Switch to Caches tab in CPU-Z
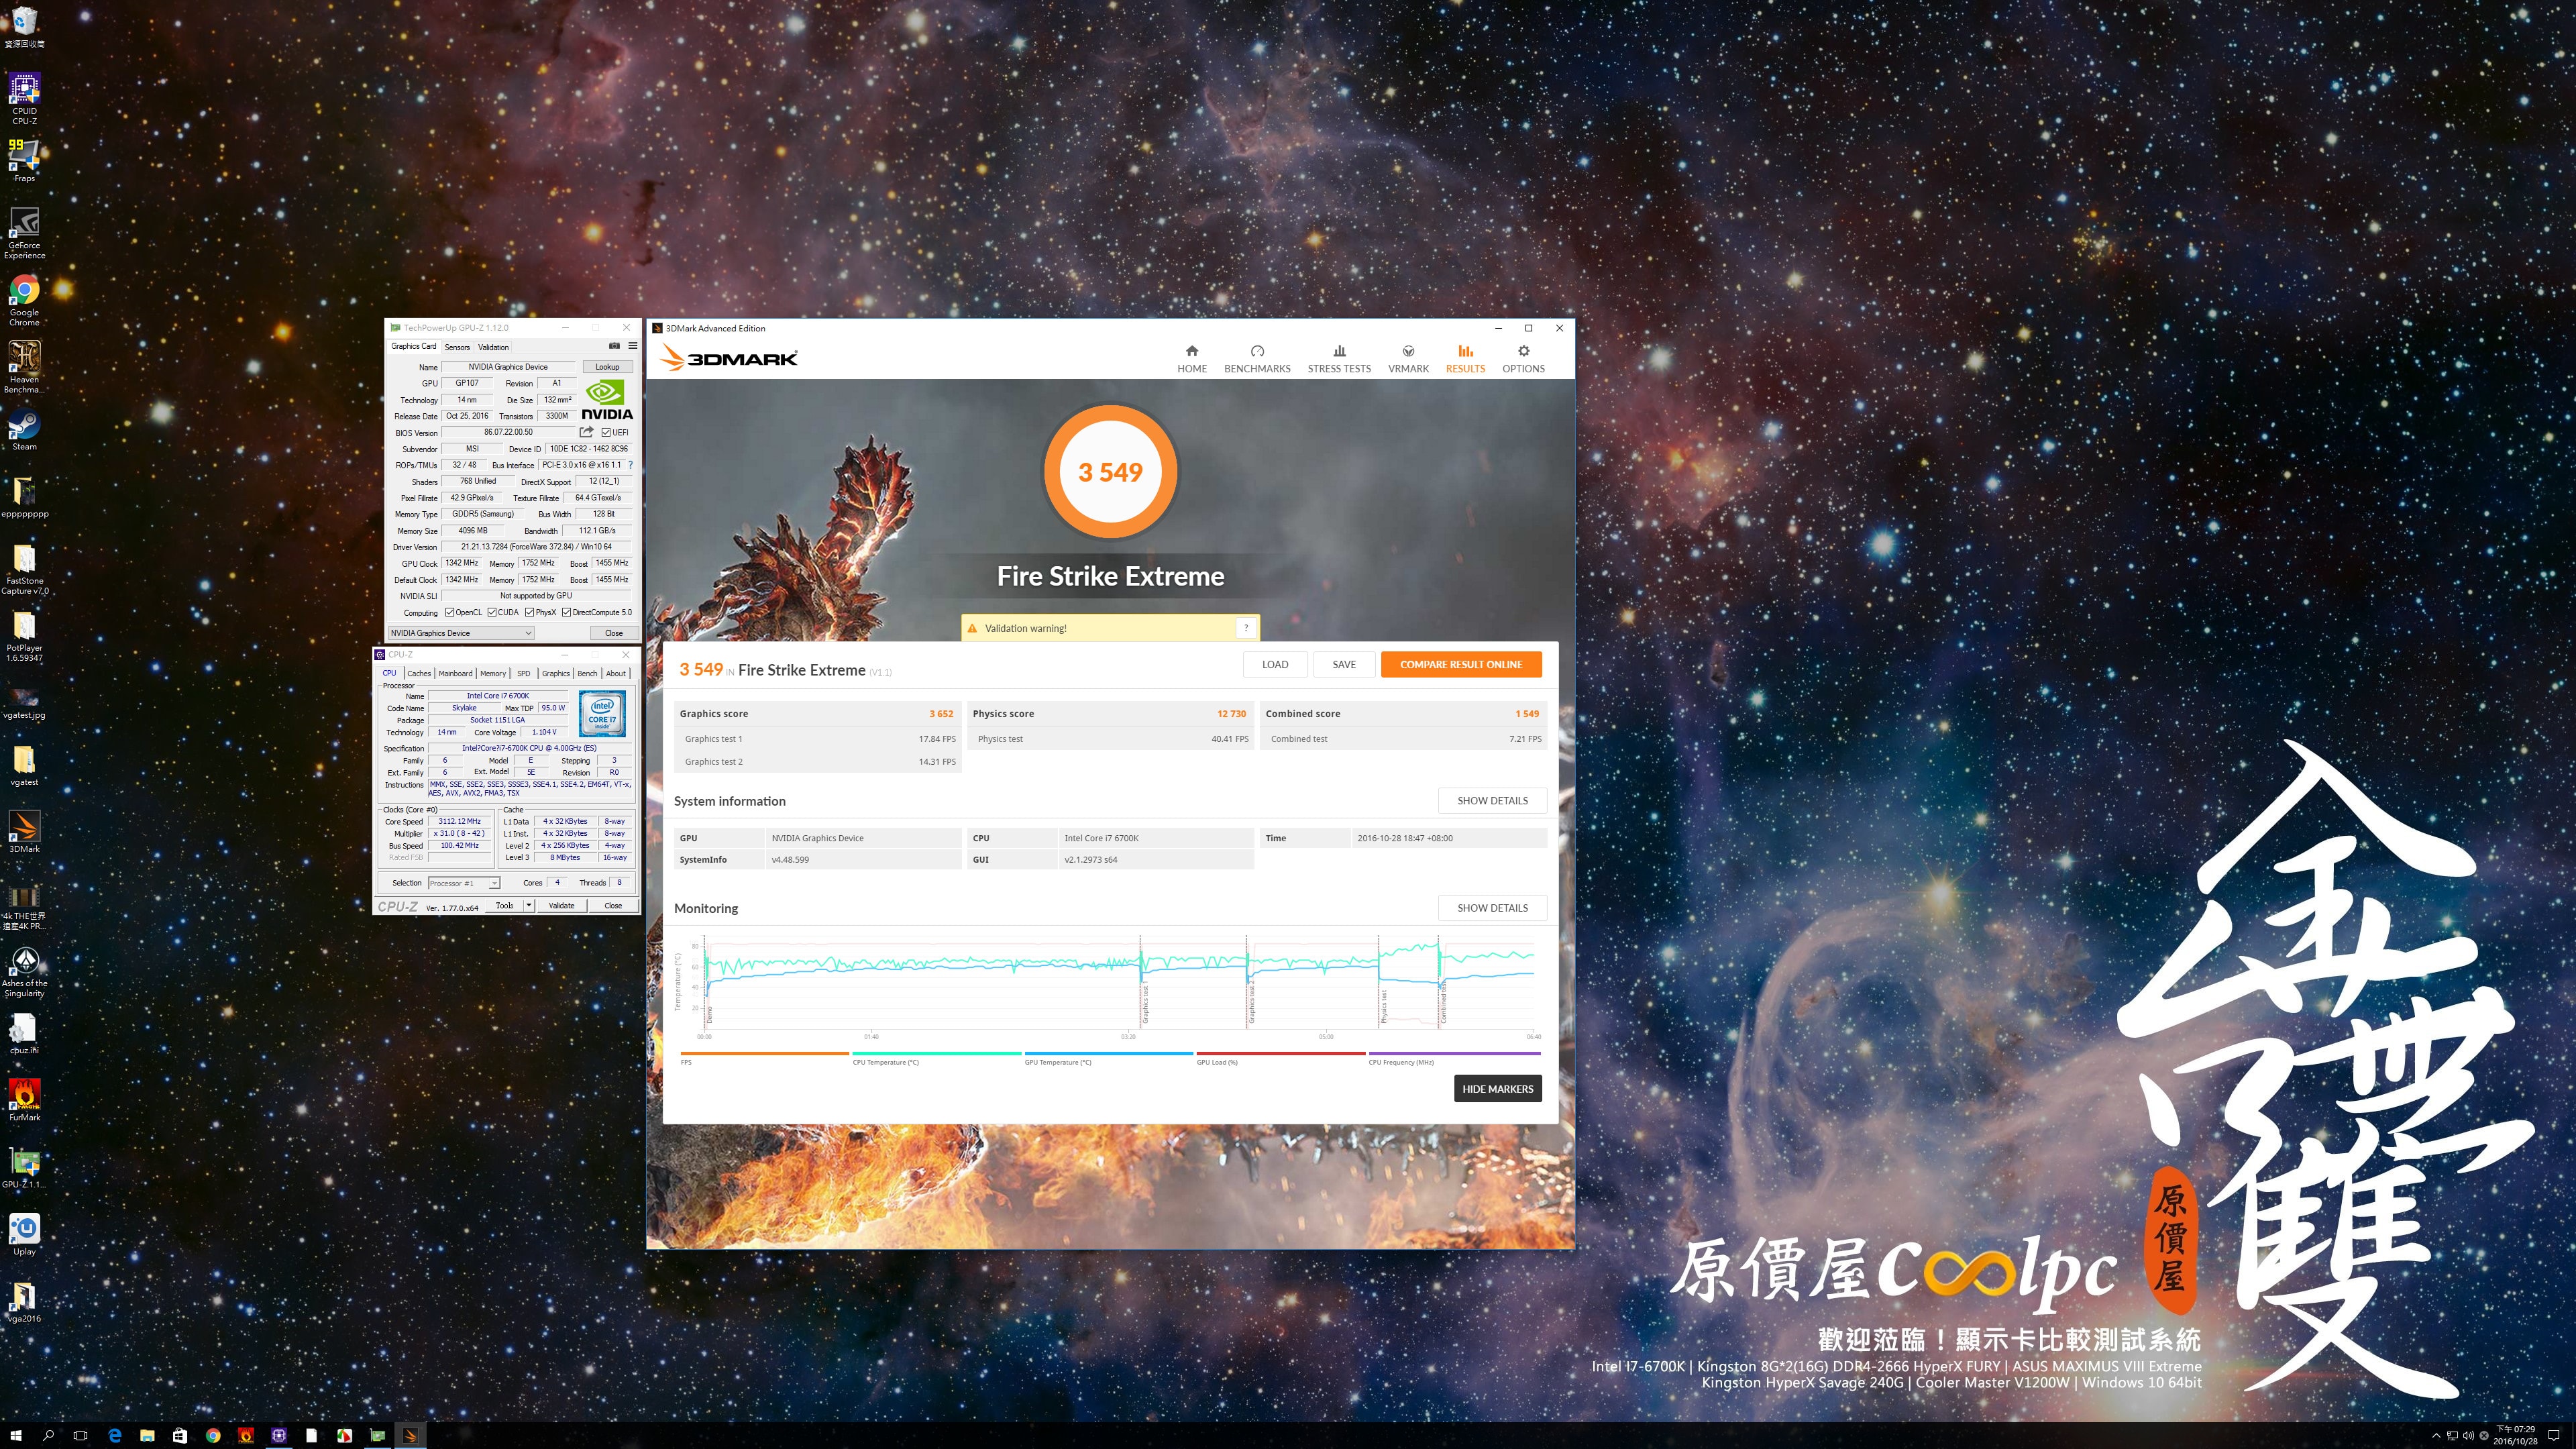The height and width of the screenshot is (1449, 2576). (x=419, y=673)
